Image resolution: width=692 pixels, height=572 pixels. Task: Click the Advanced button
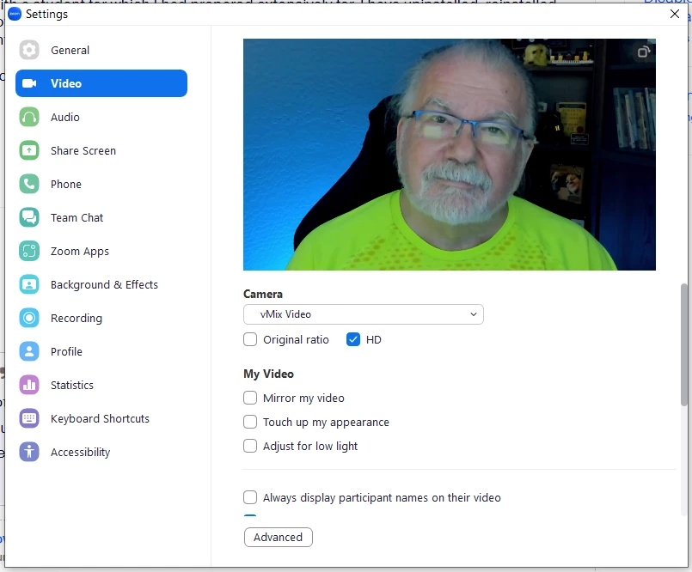278,537
